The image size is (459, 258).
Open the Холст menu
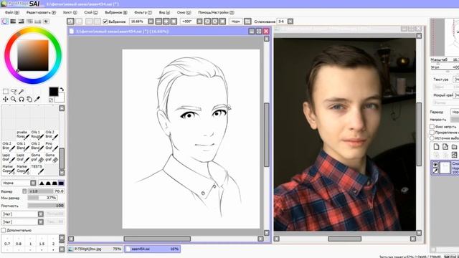(x=70, y=13)
